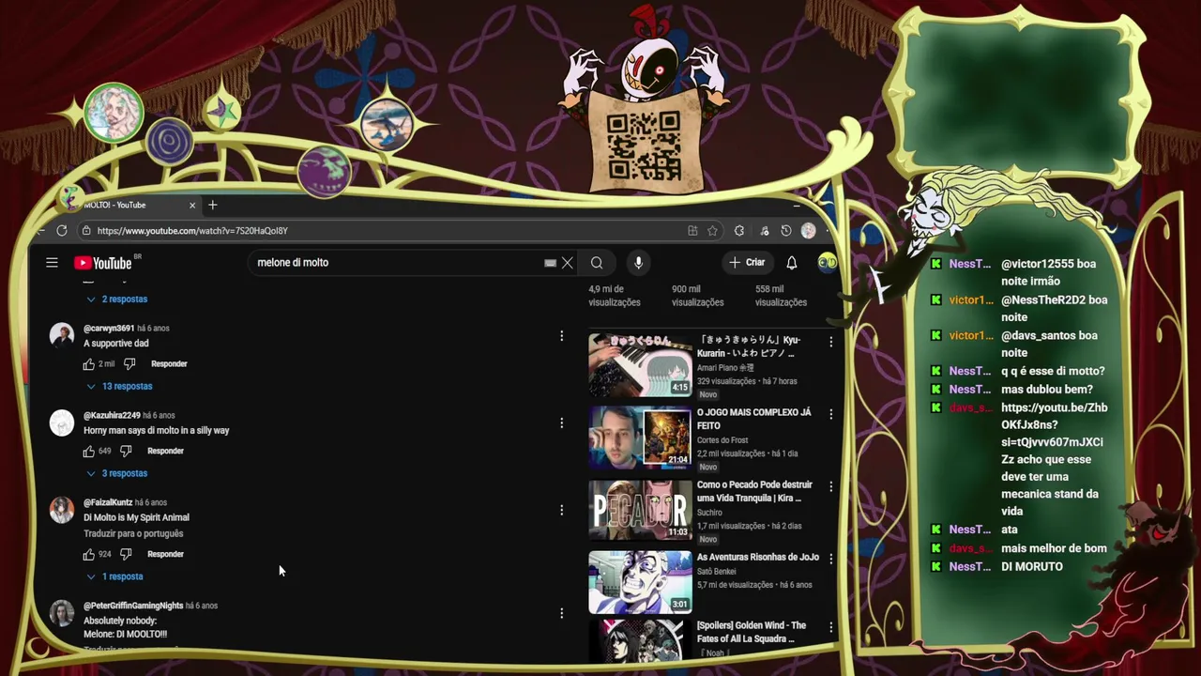Screen dimensions: 1201x676
Task: Click the Suchiro channel name
Action: click(x=709, y=513)
